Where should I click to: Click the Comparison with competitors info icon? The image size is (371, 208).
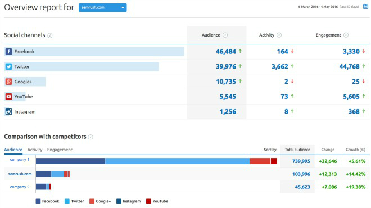(91, 137)
